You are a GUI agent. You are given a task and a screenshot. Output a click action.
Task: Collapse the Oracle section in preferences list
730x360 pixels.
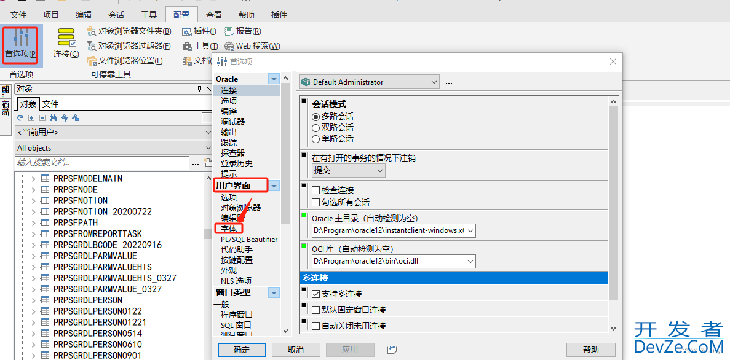click(x=274, y=79)
